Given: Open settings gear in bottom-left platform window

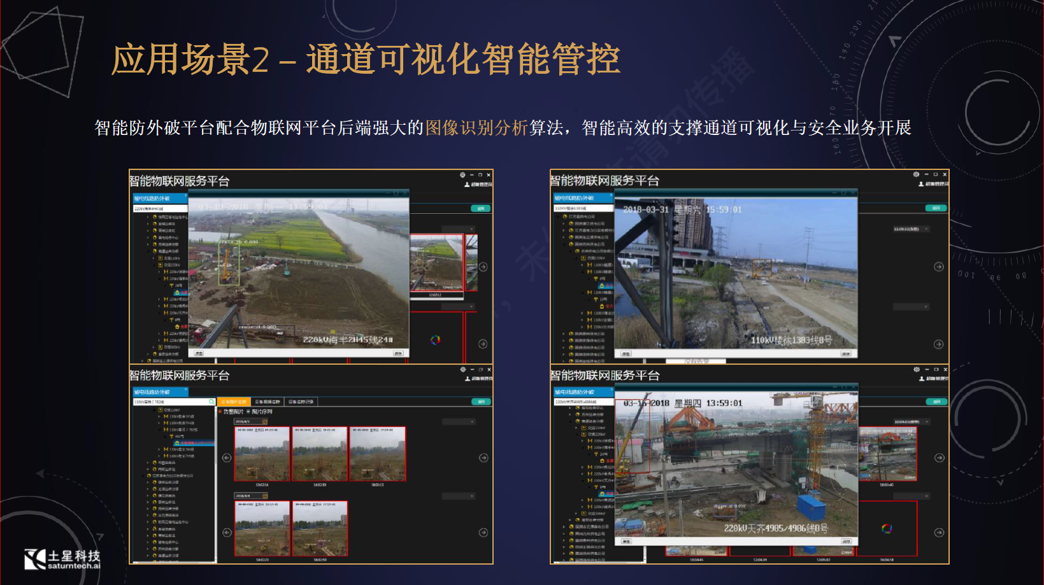Looking at the screenshot, I should pos(462,369).
